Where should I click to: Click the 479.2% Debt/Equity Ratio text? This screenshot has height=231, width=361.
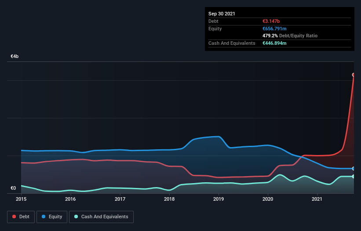click(290, 36)
